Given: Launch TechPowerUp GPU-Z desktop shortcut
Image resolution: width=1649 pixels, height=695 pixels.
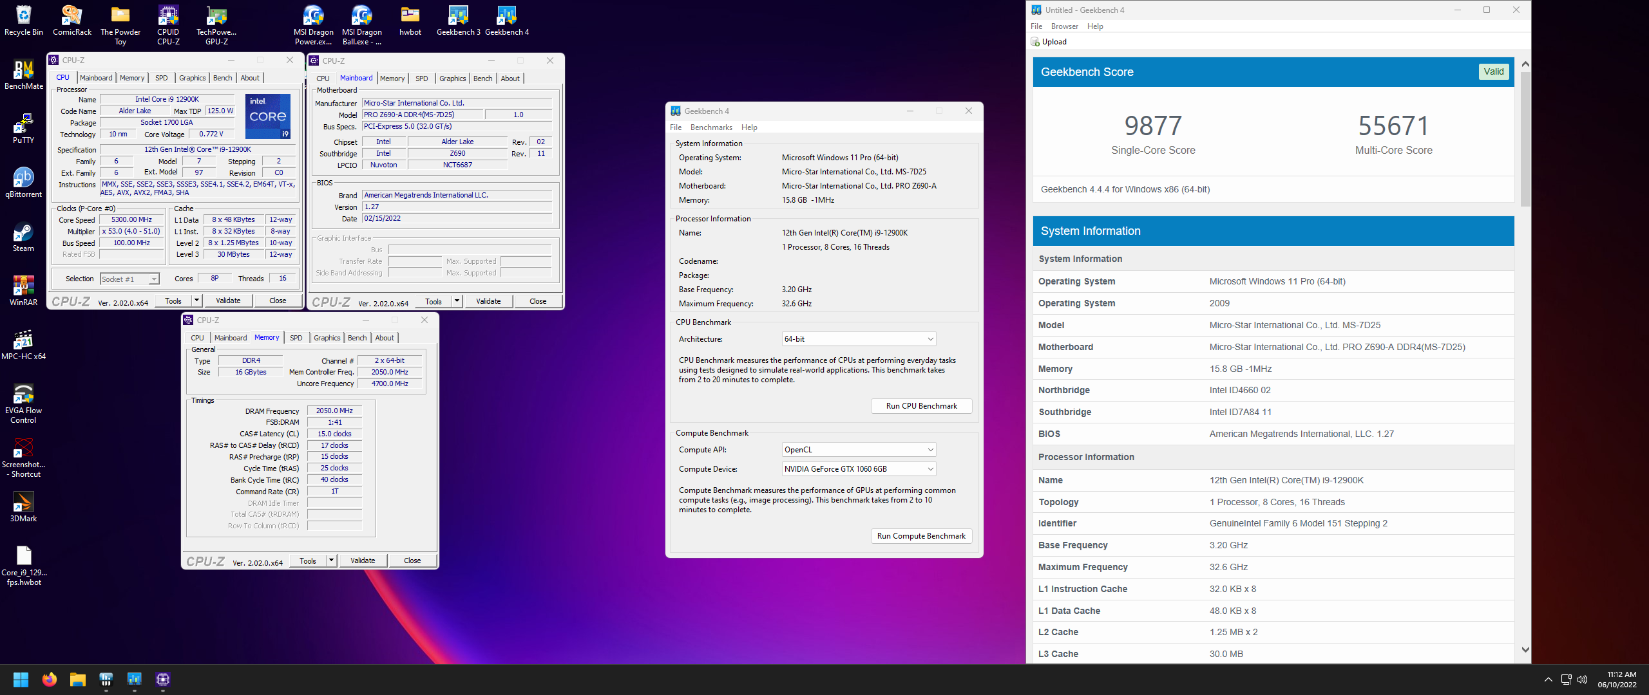Looking at the screenshot, I should coord(216,25).
